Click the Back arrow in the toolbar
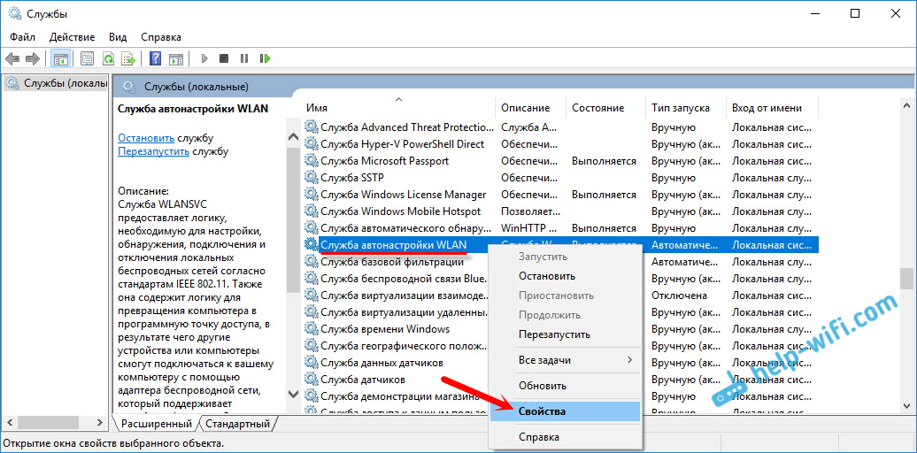 point(12,59)
